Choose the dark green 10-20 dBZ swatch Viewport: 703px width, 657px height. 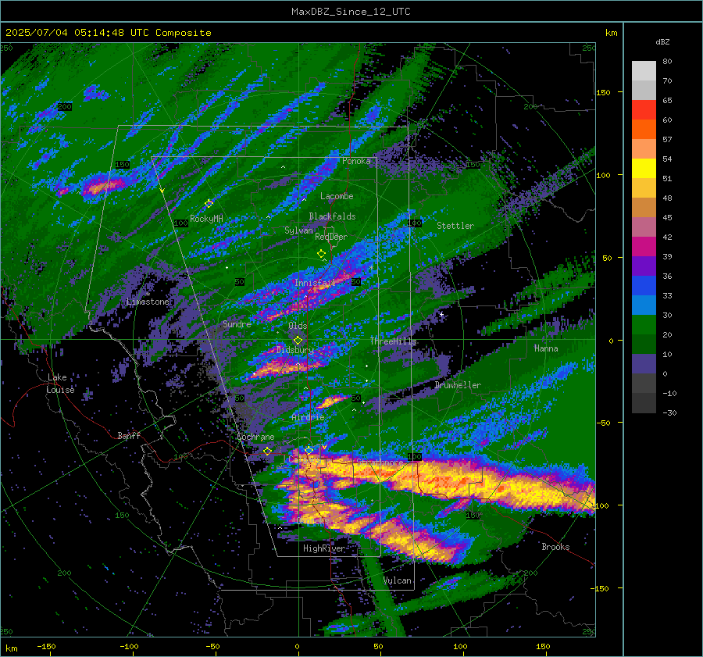[644, 344]
